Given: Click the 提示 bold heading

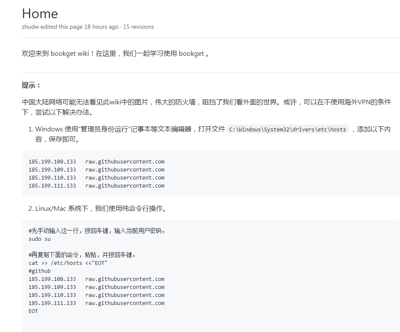Looking at the screenshot, I should click(x=31, y=85).
